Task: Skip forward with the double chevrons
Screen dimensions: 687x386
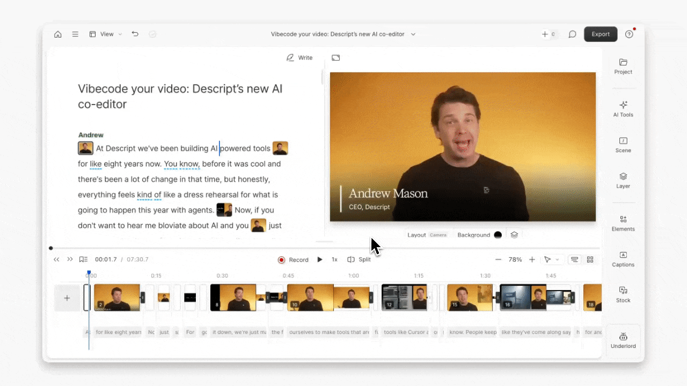Action: click(70, 259)
